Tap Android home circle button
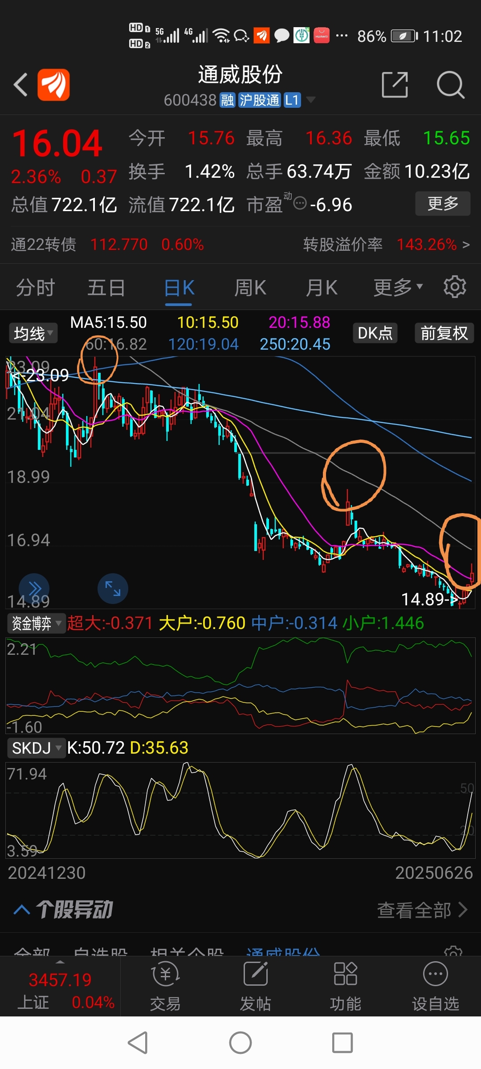This screenshot has height=1069, width=481. pos(240,1043)
